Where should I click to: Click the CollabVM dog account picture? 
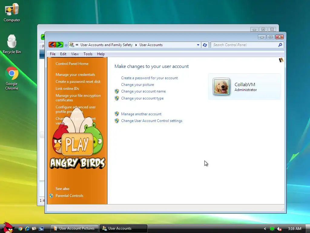click(221, 86)
